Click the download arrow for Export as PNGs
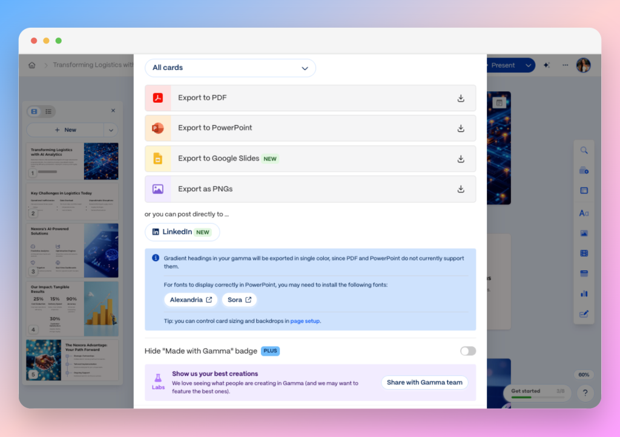The height and width of the screenshot is (437, 620). click(461, 189)
